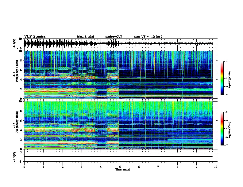
Task: Click the ch.2 colorbar 'log(PSD)' label
Action: point(230,130)
